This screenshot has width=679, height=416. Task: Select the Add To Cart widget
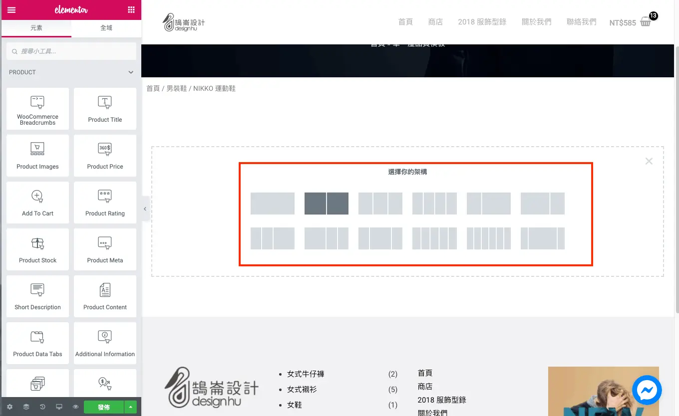(37, 203)
